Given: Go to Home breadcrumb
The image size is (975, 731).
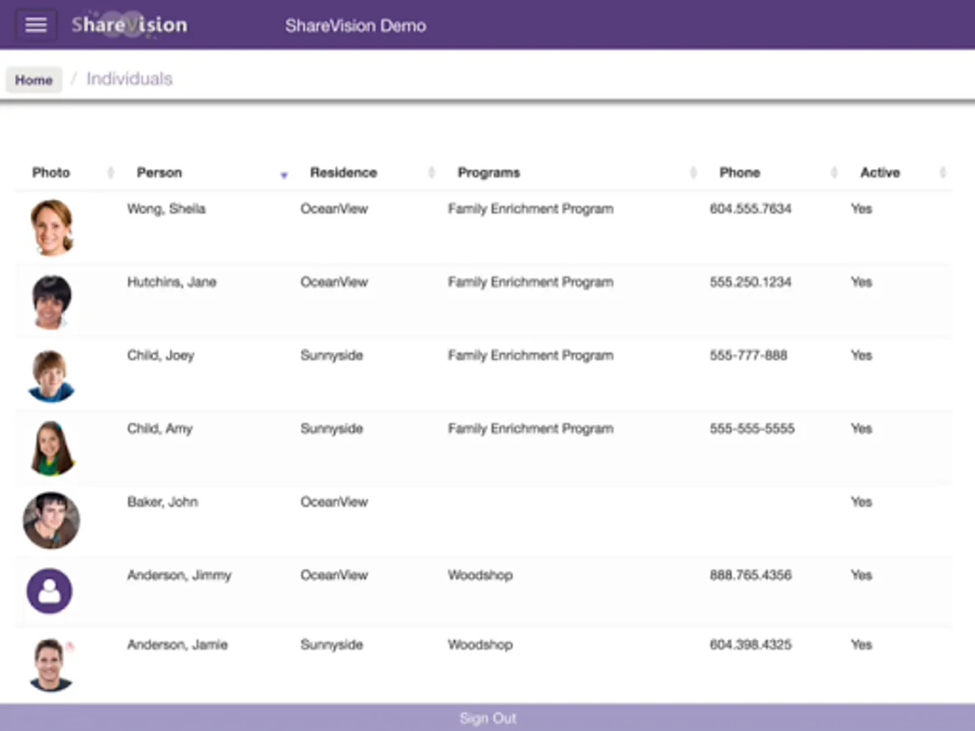Looking at the screenshot, I should point(34,80).
